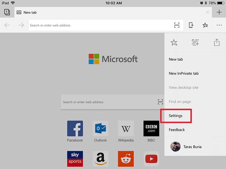Viewport: 226px width, 169px height.
Task: Tap the QR scan icon in address bar
Action: pyautogui.click(x=177, y=25)
